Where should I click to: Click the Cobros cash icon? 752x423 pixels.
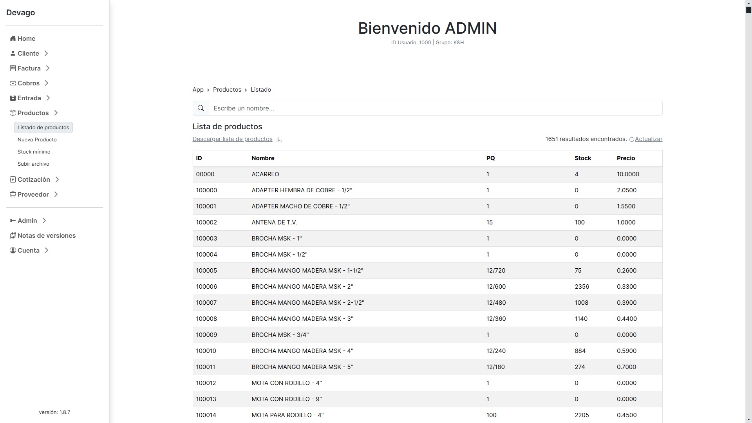(13, 83)
